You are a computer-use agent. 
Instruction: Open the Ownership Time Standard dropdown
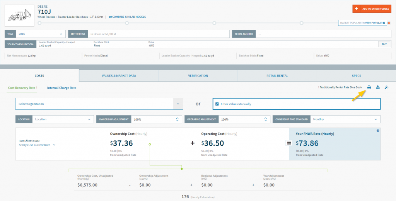[x=345, y=119]
